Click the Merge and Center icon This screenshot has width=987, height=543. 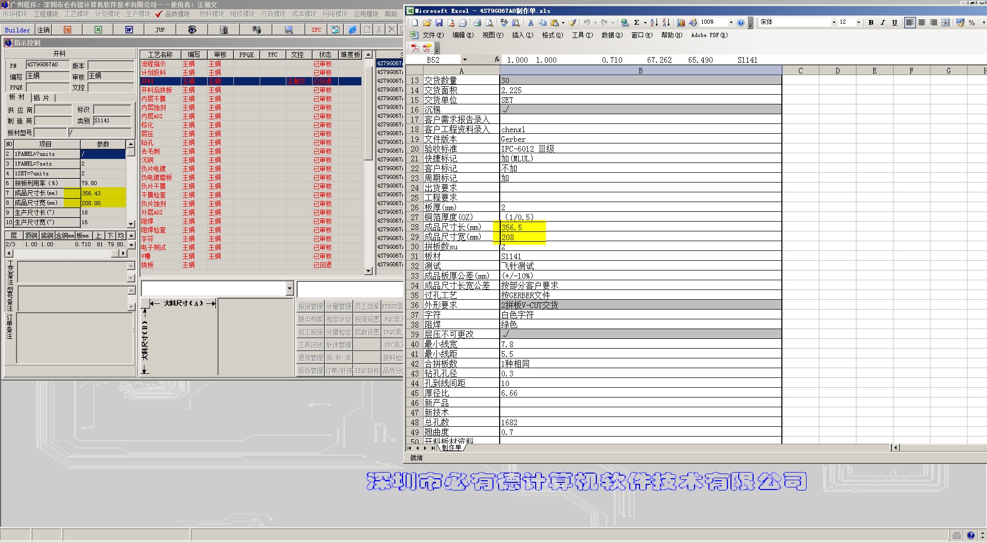coord(945,23)
